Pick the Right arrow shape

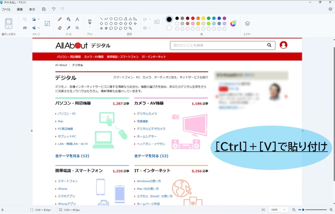pyautogui.click(x=116, y=23)
